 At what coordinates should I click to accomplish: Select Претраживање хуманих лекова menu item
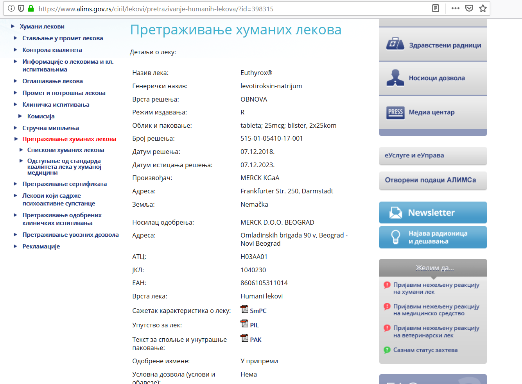69,139
